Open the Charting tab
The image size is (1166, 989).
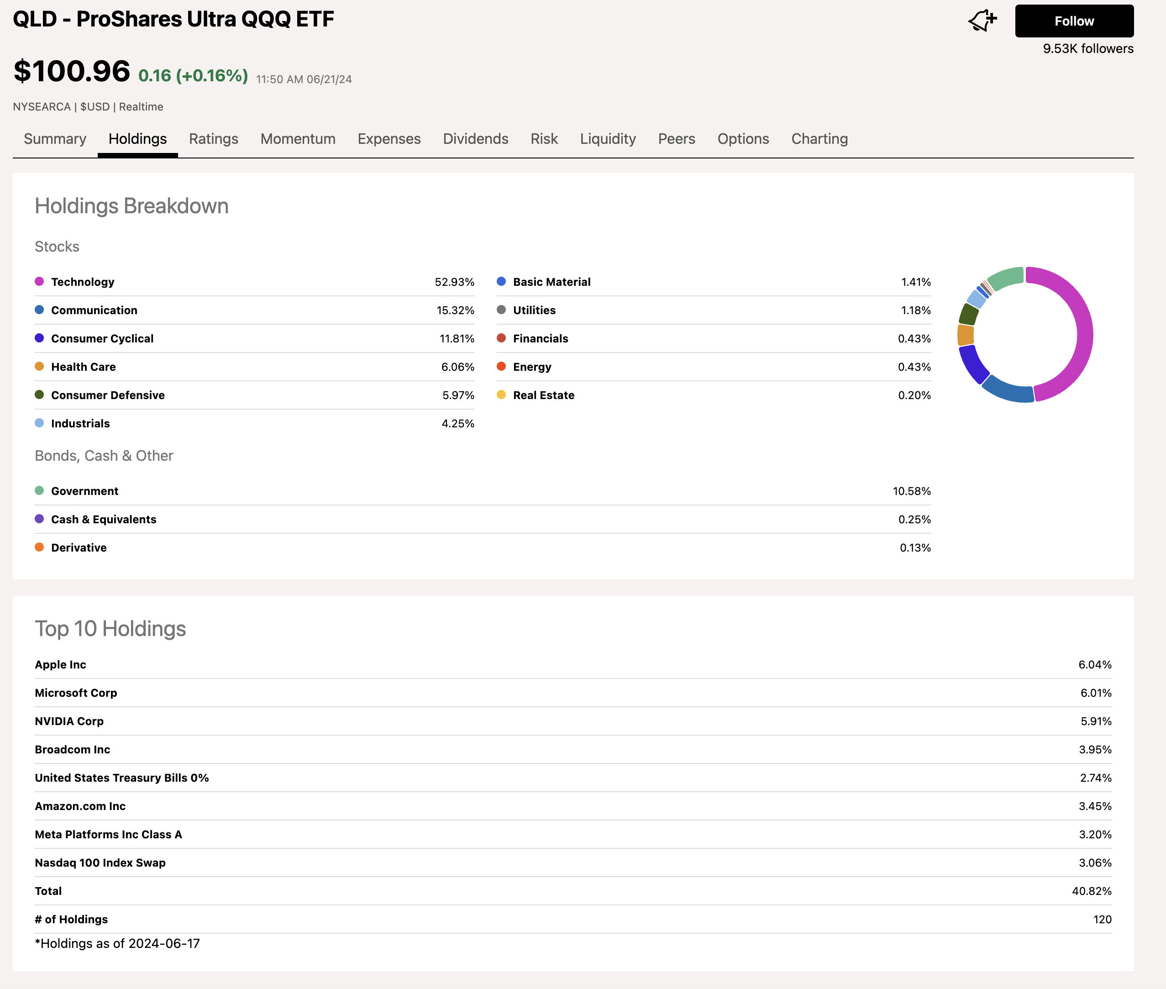(x=819, y=139)
